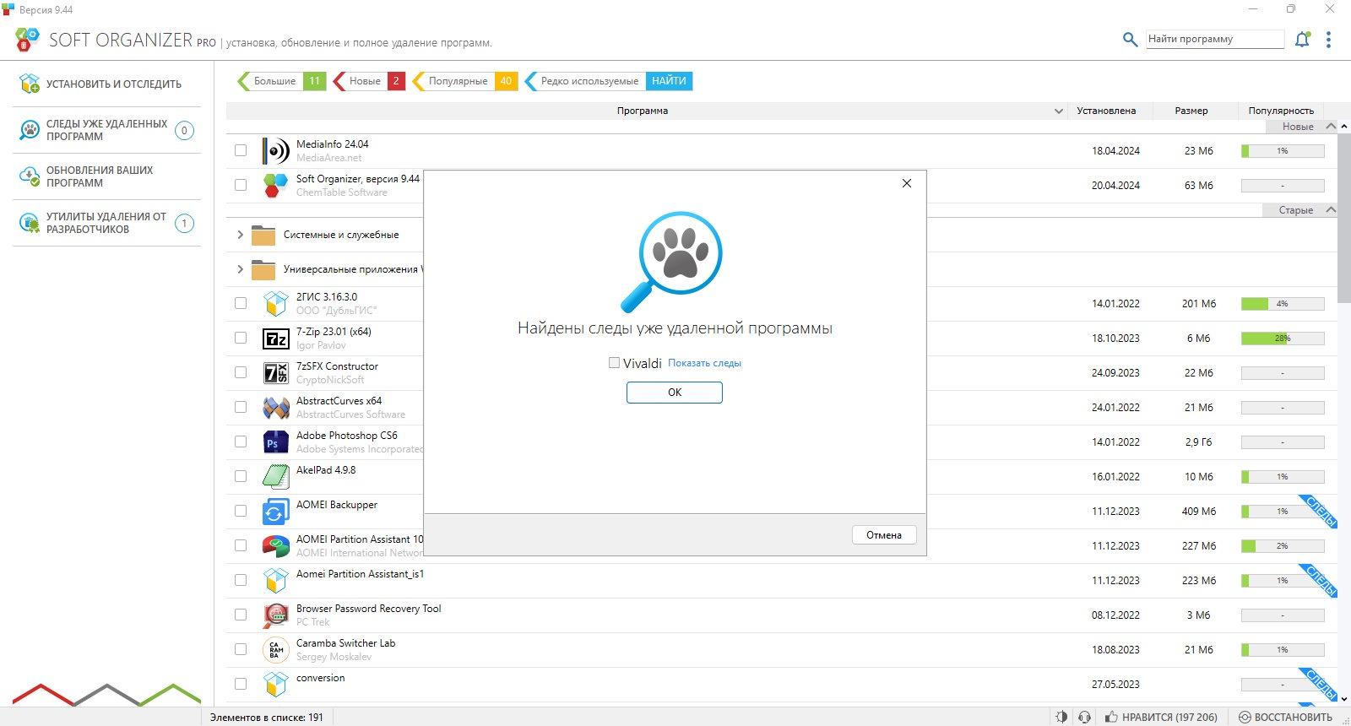Check the 7-Zip 23.01 checkbox

coord(241,338)
